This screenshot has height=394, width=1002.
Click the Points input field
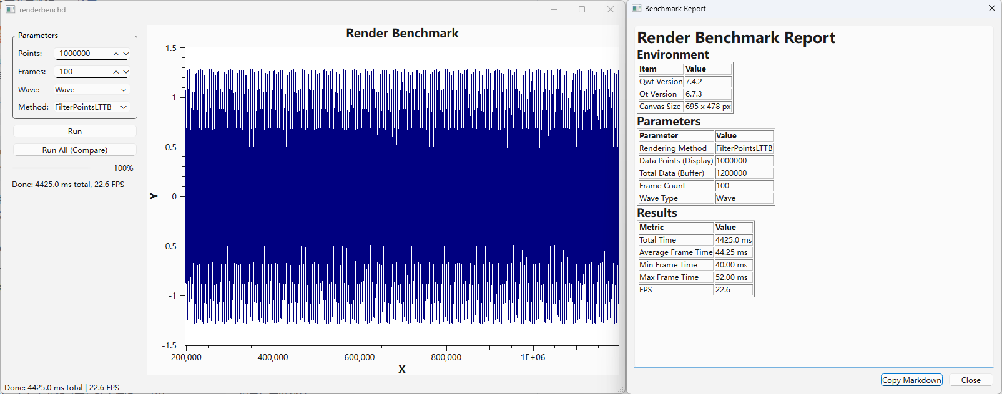coord(83,54)
